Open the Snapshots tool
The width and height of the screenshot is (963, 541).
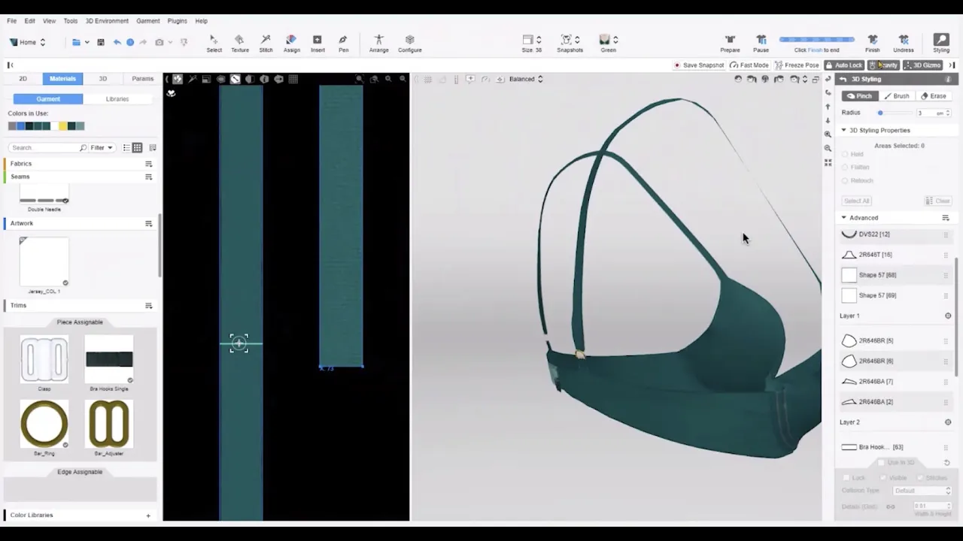[570, 43]
